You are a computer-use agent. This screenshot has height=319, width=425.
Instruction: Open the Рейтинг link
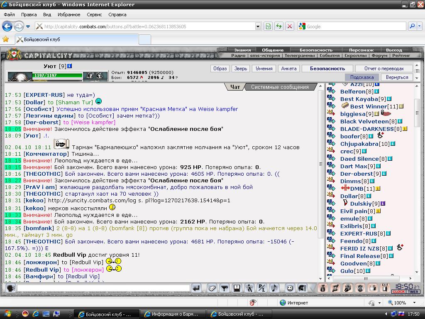pyautogui.click(x=401, y=55)
